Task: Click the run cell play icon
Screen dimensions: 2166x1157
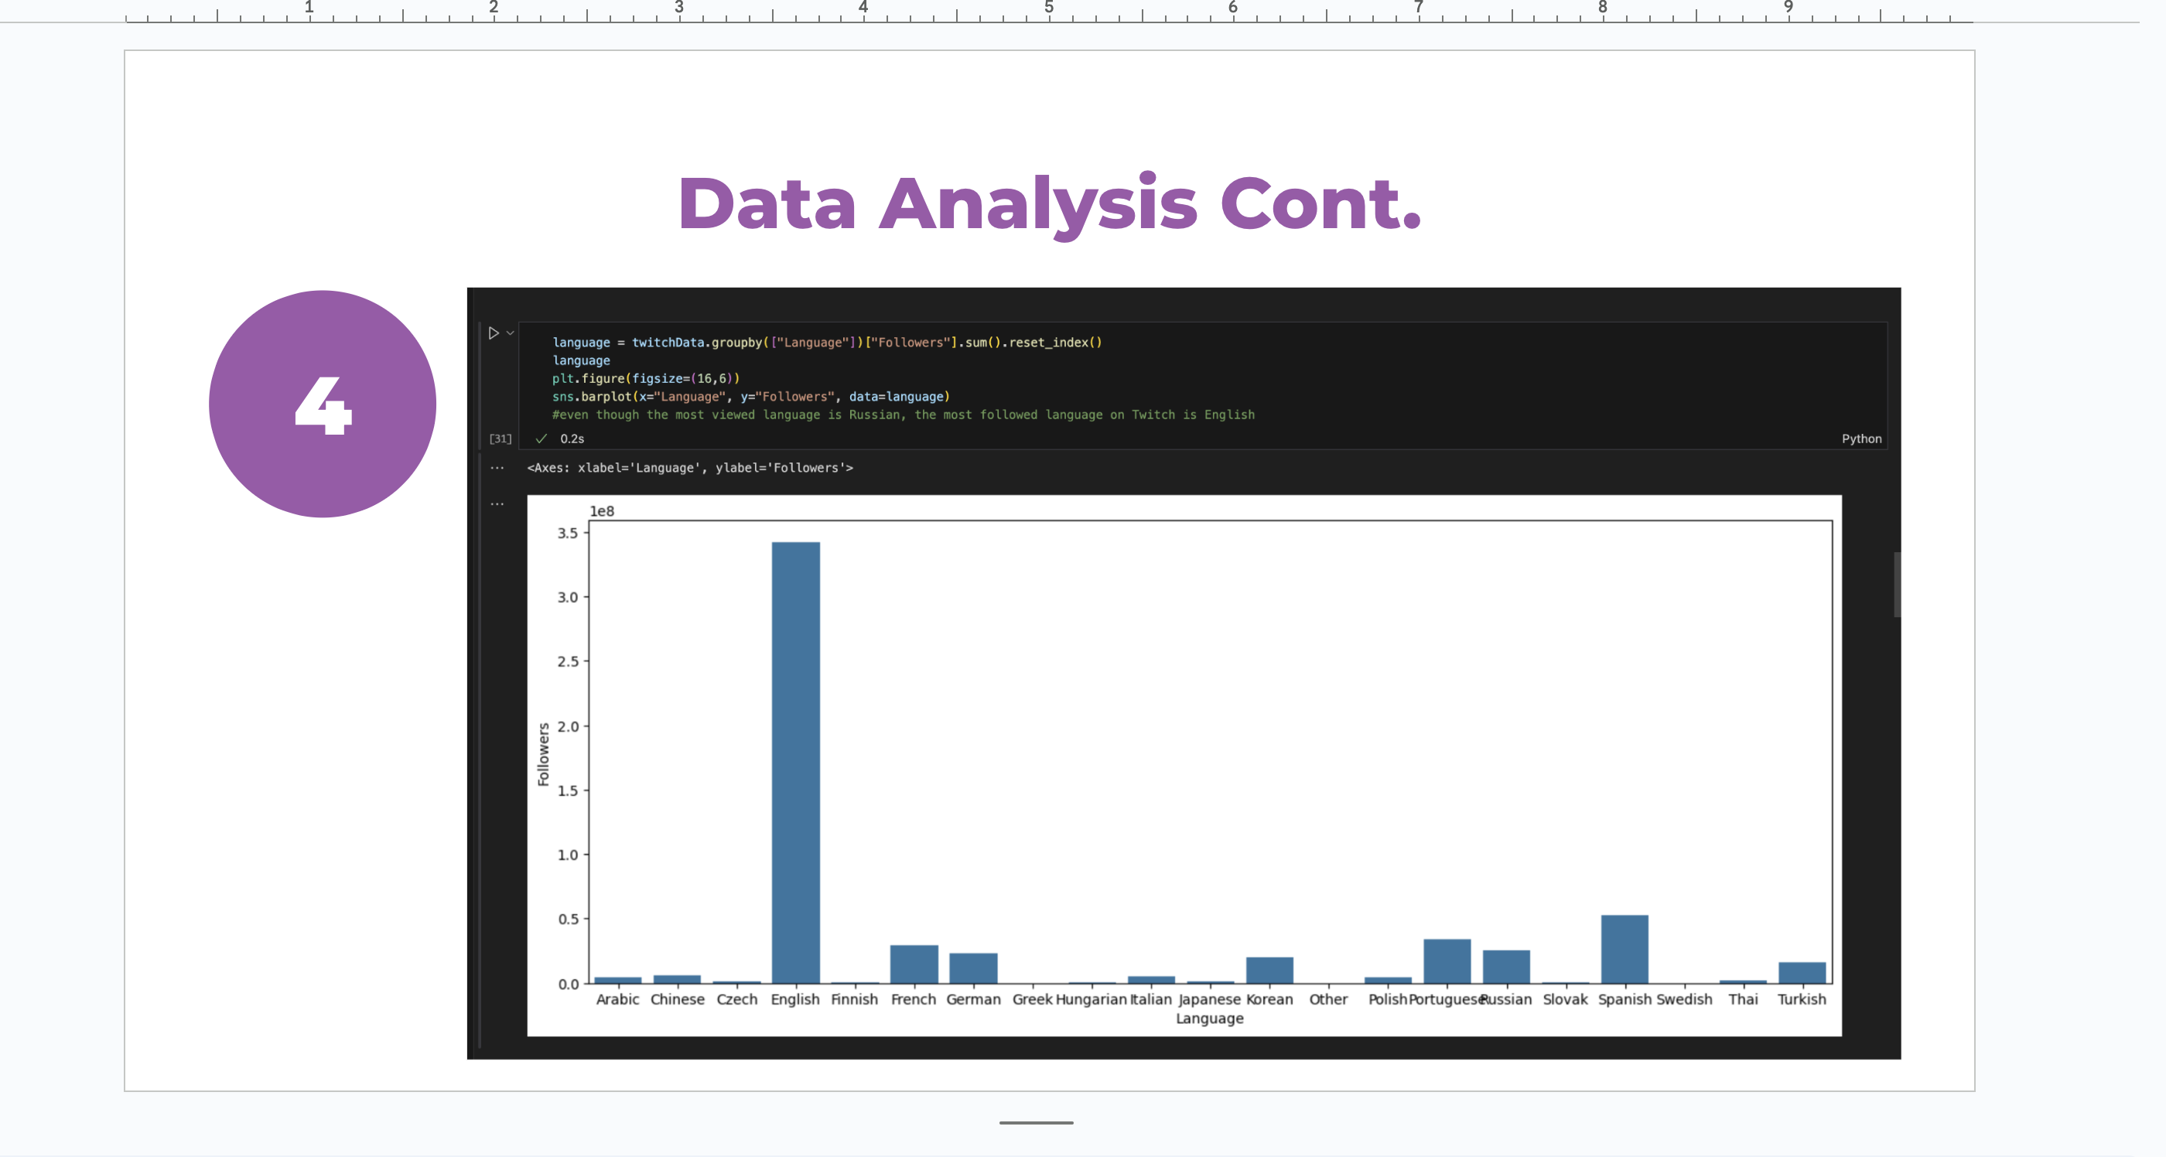Action: click(494, 333)
